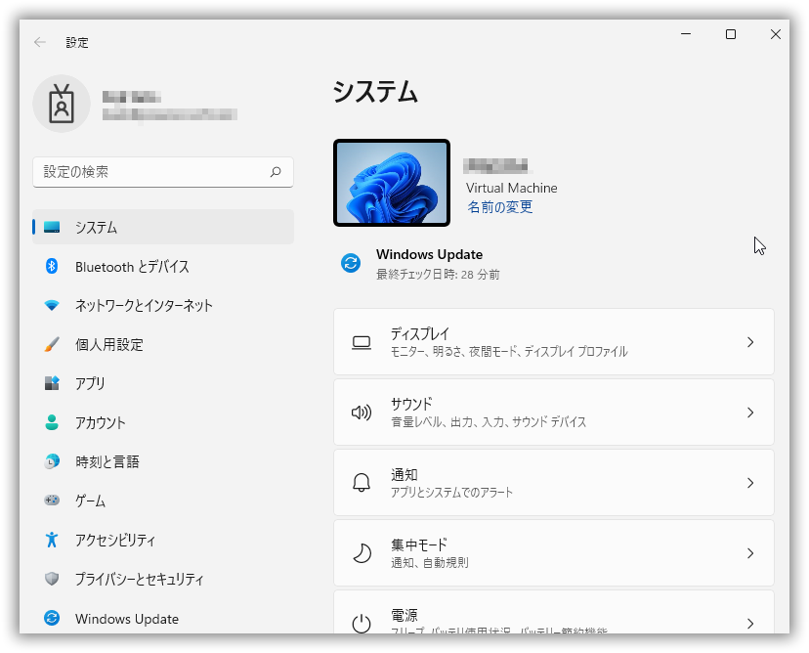Open アカウント settings category

(163, 422)
